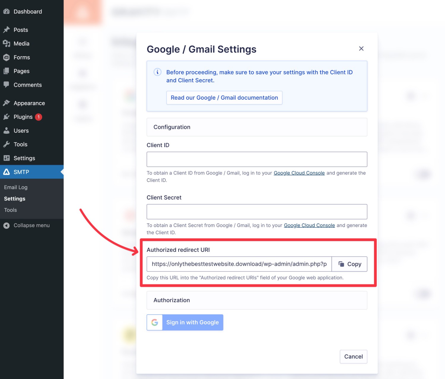Open the Appearance menu item
Viewport: 445px width, 379px height.
[x=32, y=103]
